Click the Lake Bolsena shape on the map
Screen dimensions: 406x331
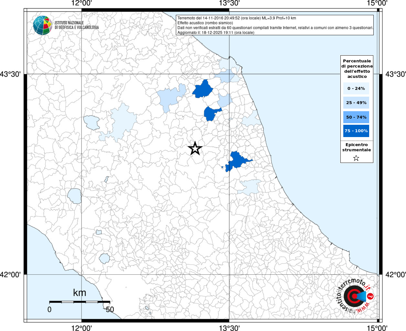[x=75, y=196]
